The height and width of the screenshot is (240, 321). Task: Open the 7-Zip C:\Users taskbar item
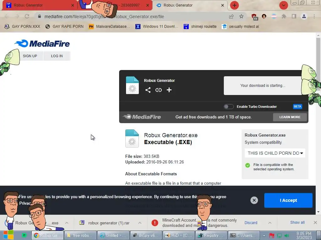tap(244, 235)
